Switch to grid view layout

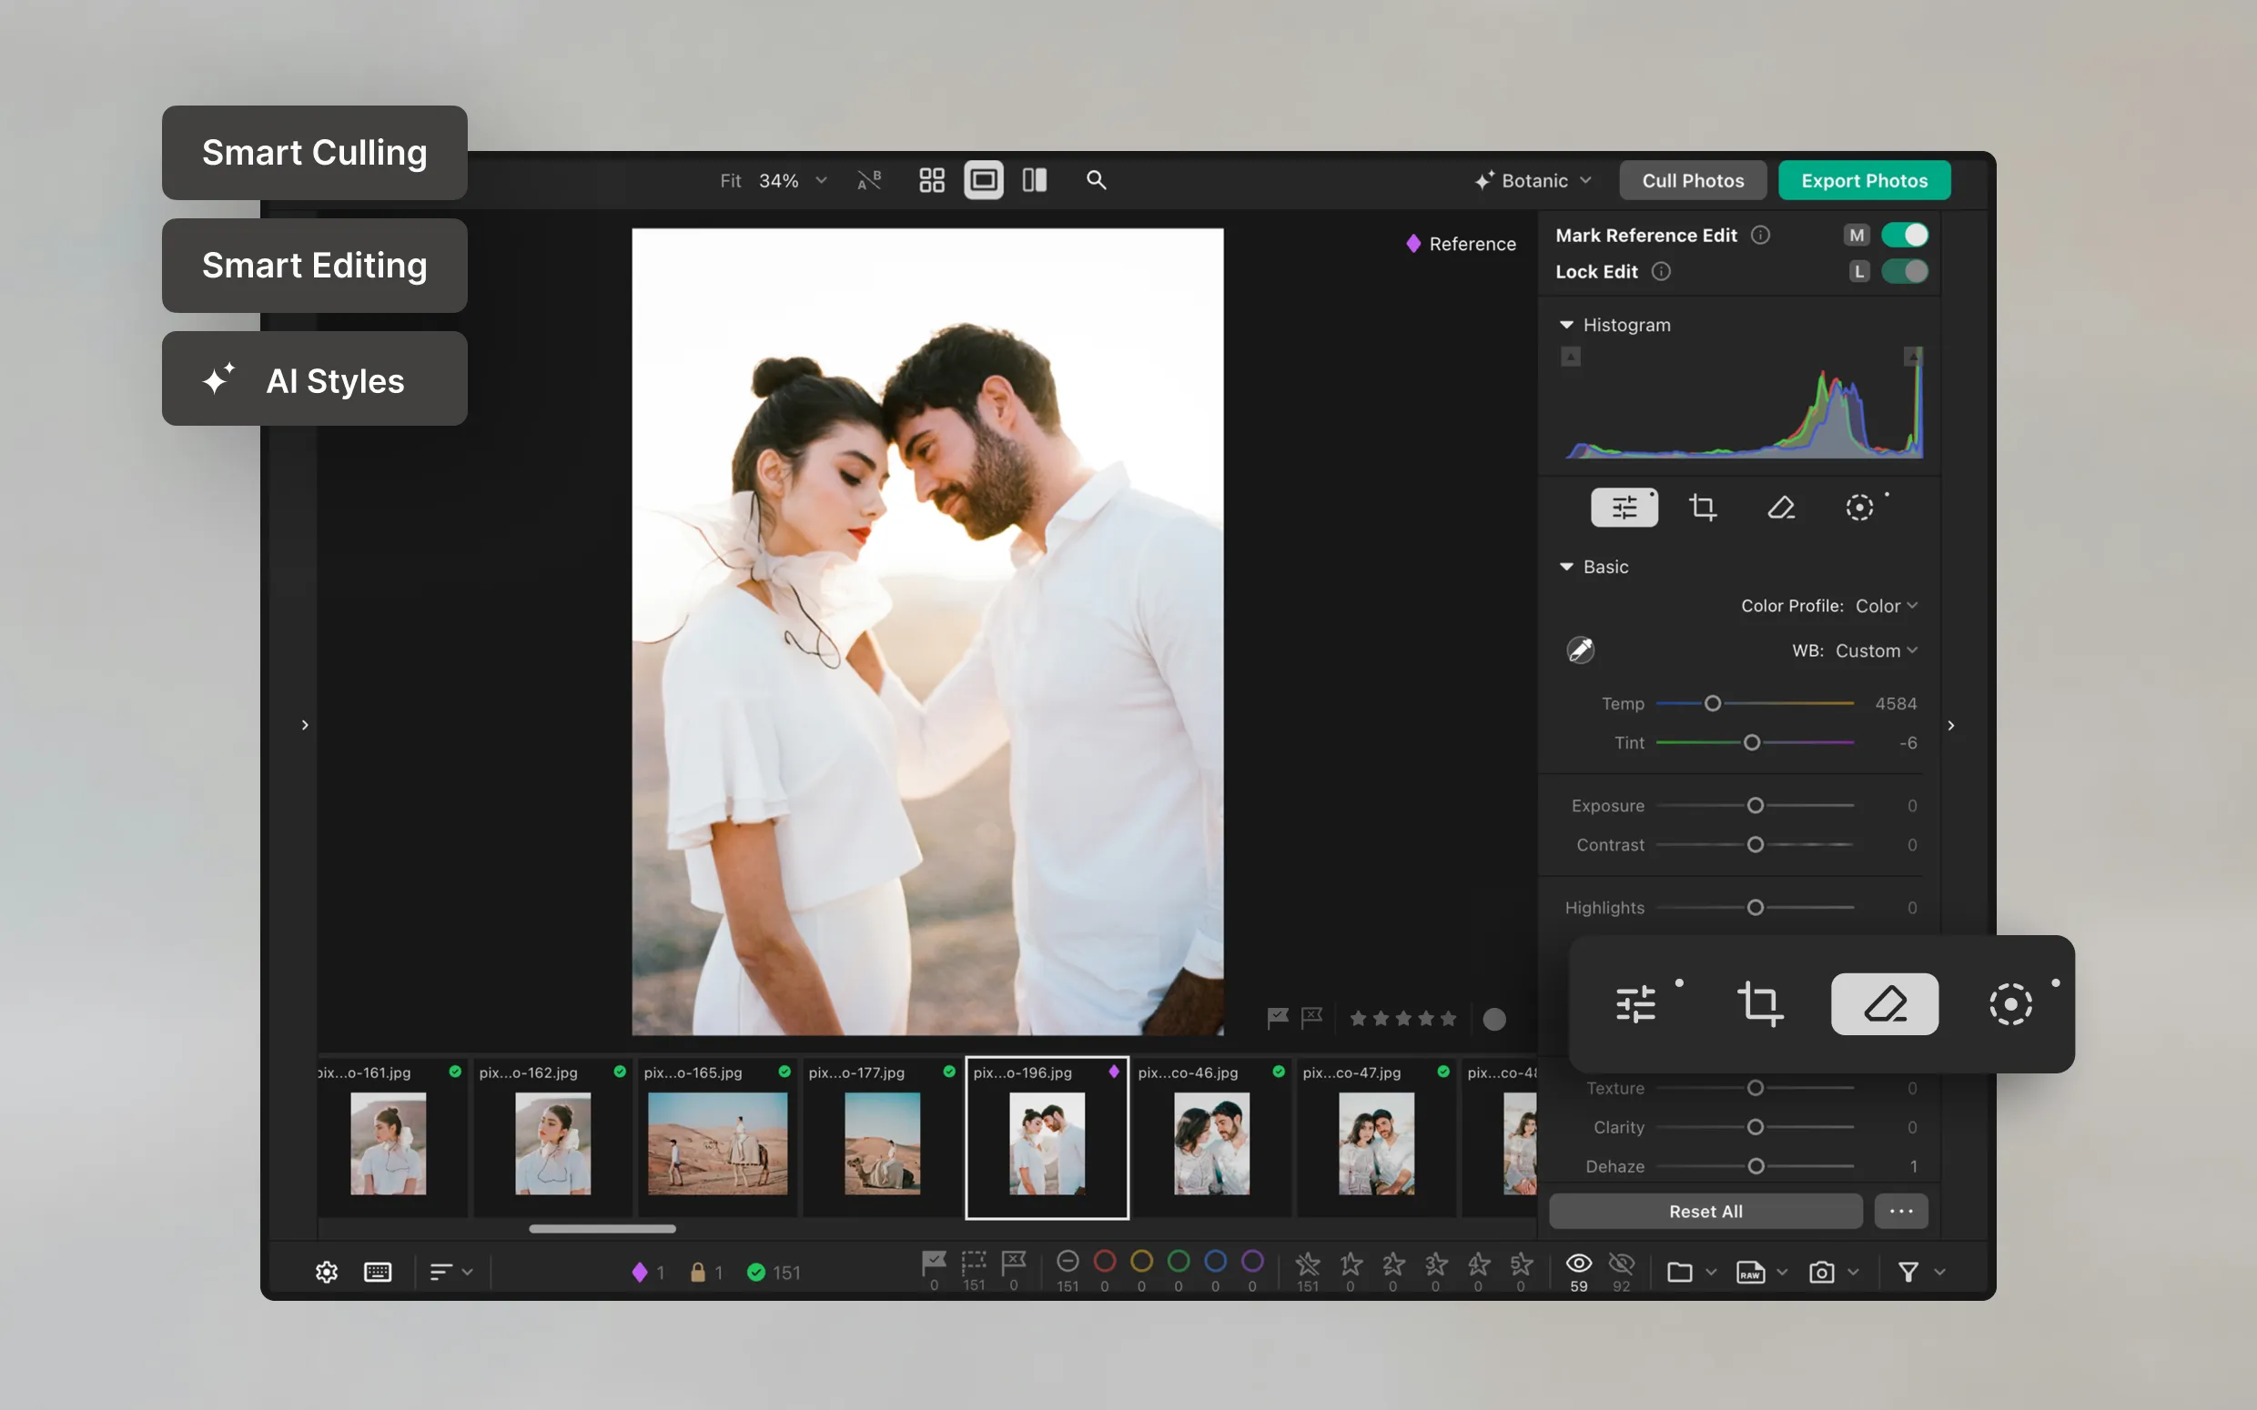[932, 180]
